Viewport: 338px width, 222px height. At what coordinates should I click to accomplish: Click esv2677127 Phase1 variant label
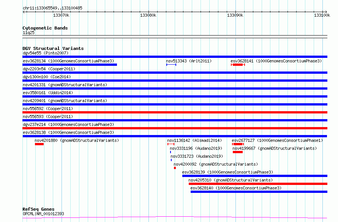(278, 140)
